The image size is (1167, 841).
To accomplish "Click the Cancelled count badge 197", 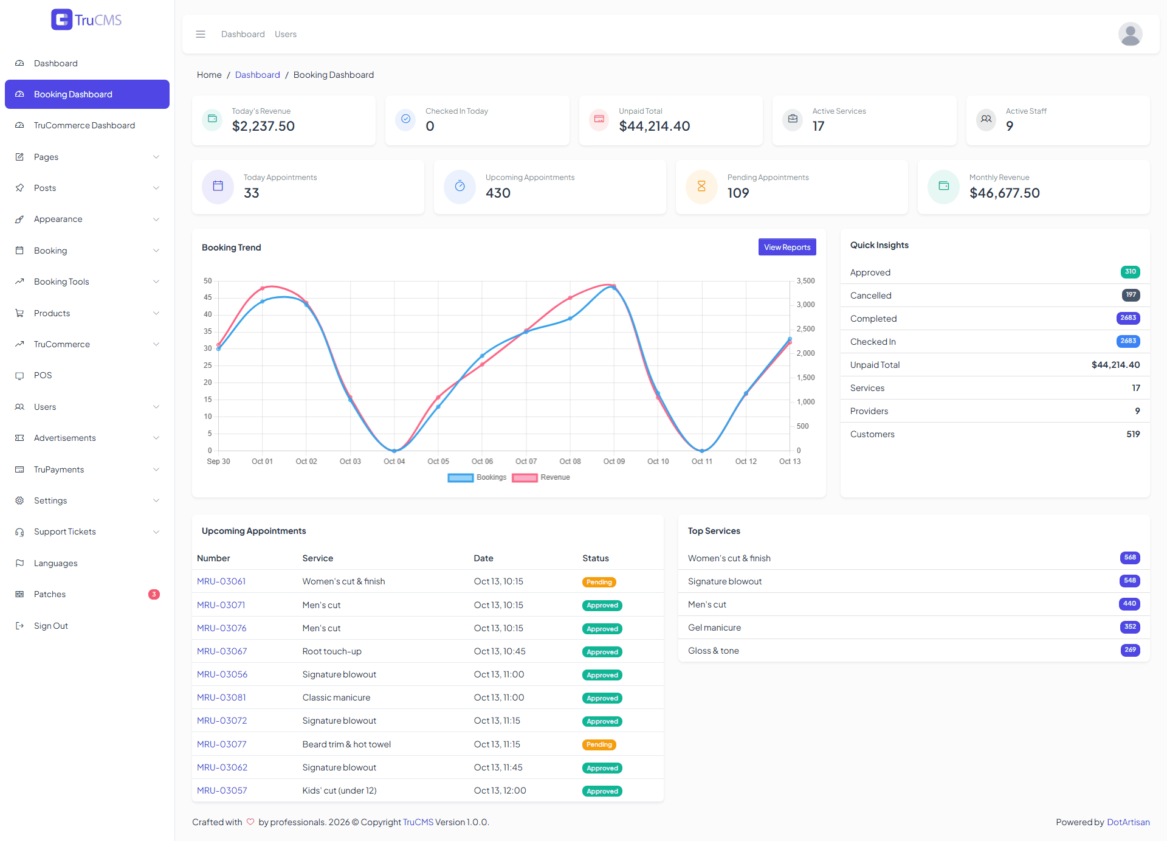I will tap(1131, 295).
